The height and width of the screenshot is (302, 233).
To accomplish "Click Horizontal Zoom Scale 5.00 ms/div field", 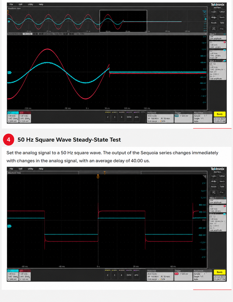I will (27, 34).
